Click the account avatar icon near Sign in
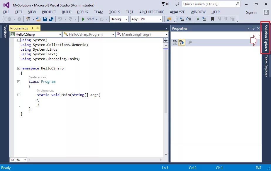 click(x=266, y=12)
